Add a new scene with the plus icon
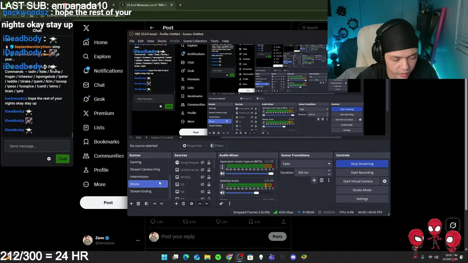468x263 pixels. pos(131,203)
